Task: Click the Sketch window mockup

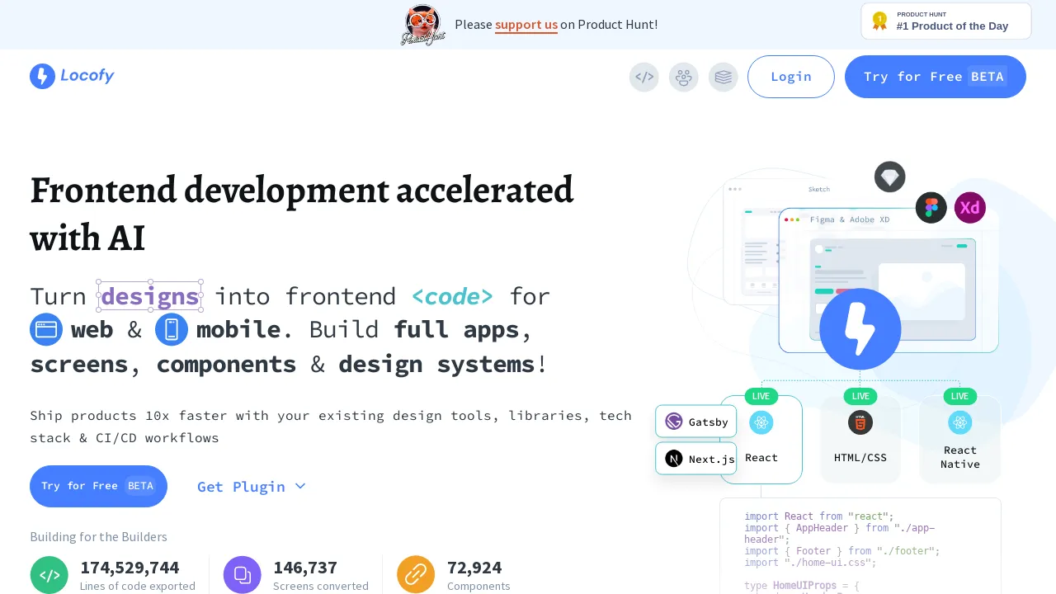Action: 751,243
